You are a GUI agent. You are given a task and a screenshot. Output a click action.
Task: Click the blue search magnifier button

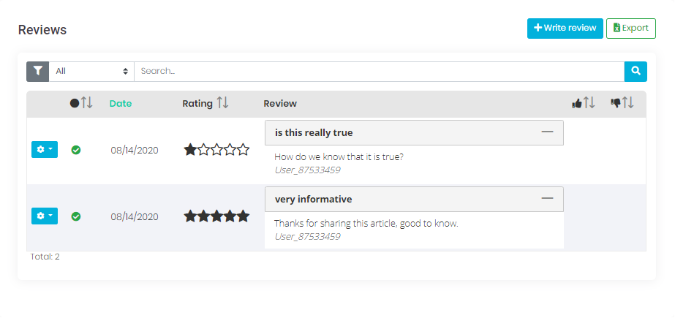point(636,71)
